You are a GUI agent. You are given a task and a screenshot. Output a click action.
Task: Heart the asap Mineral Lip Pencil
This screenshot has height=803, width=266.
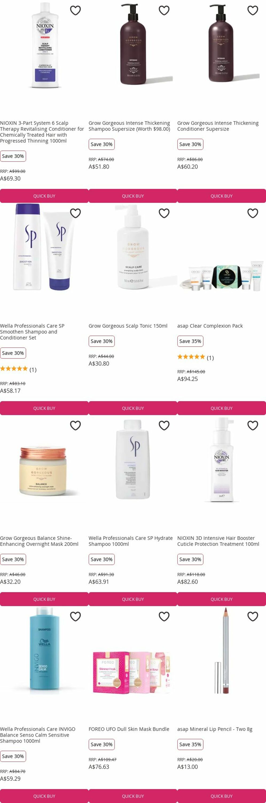tap(253, 616)
